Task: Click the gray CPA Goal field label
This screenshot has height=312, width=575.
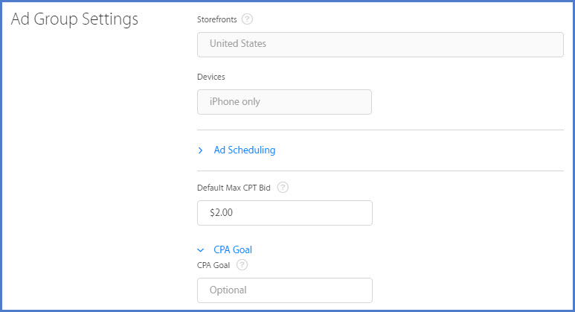Action: coord(213,264)
